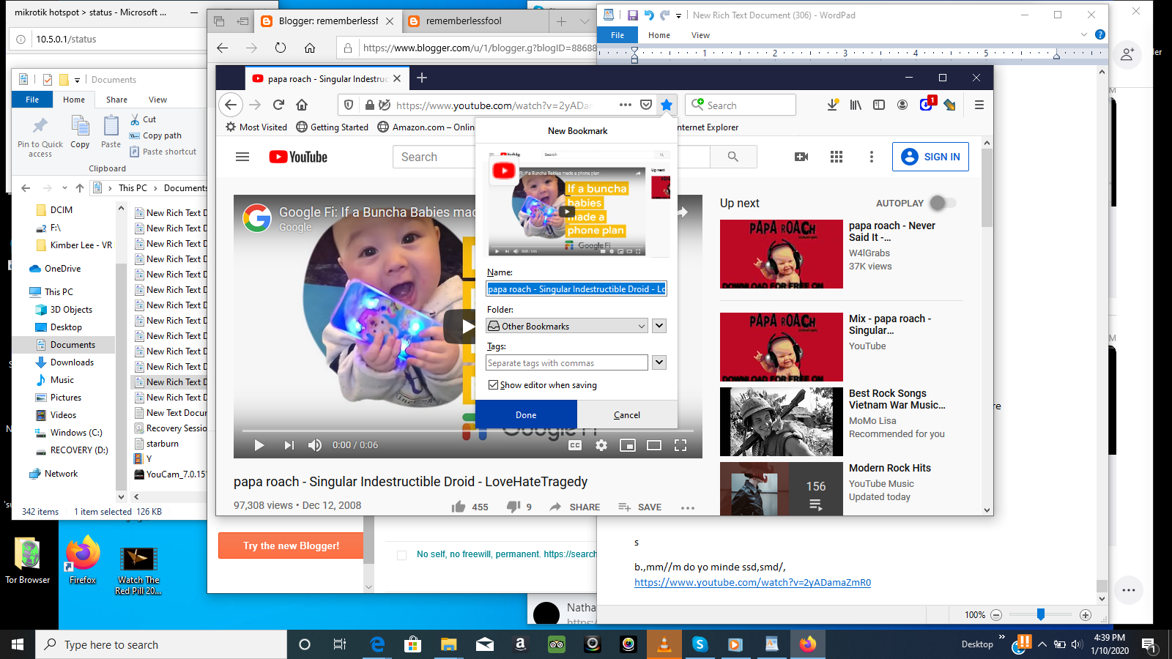Click the Save to Pocket icon
The height and width of the screenshot is (659, 1172).
(x=646, y=105)
